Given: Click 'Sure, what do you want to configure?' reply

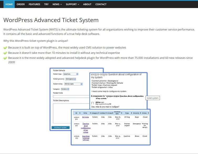Looking at the screenshot, I should pyautogui.click(x=105, y=107).
